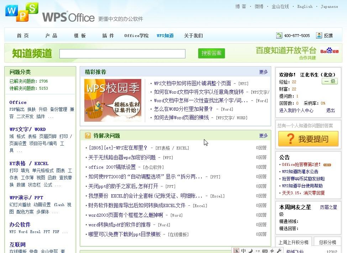
Task: Open the WPS文字/ WORD category heading
Action: (x=27, y=129)
